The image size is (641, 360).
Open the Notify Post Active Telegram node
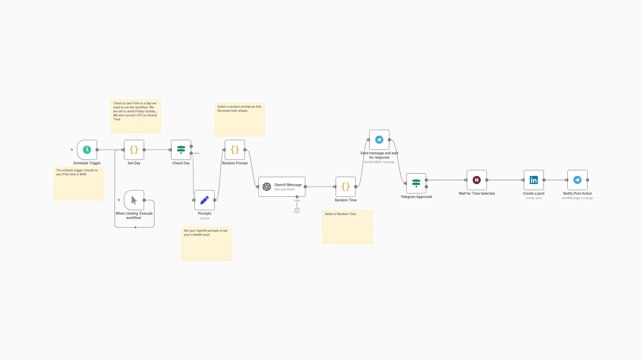click(x=577, y=180)
